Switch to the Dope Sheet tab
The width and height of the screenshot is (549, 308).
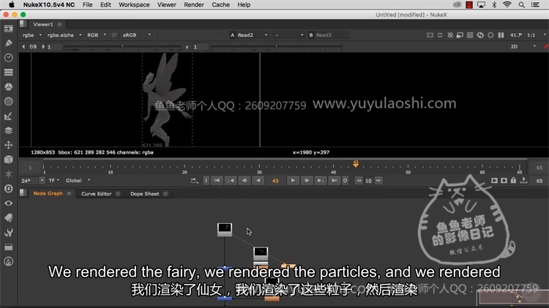(145, 194)
